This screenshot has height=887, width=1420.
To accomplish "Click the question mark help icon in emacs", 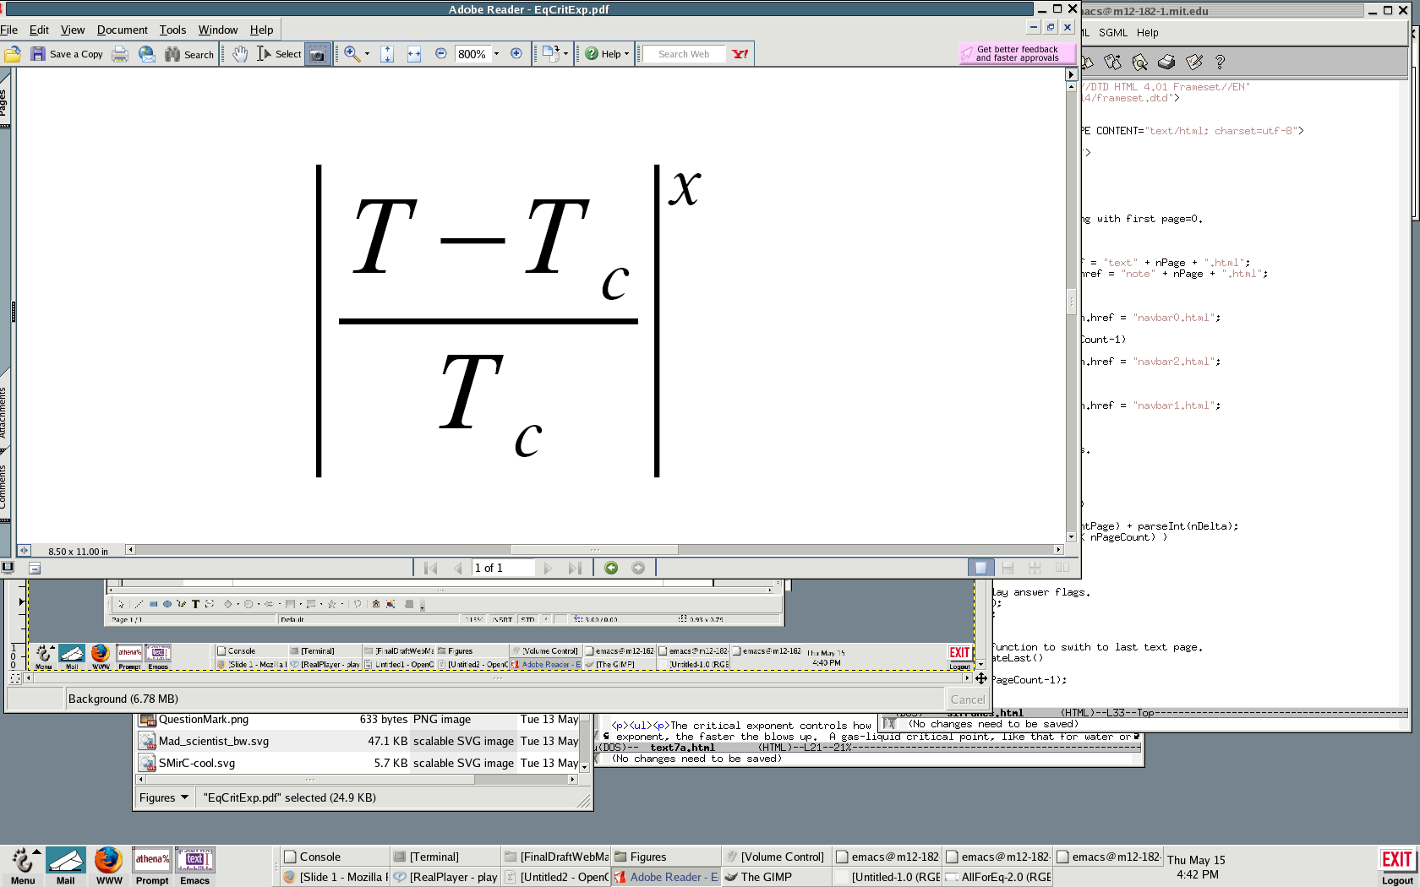I will point(1220,62).
